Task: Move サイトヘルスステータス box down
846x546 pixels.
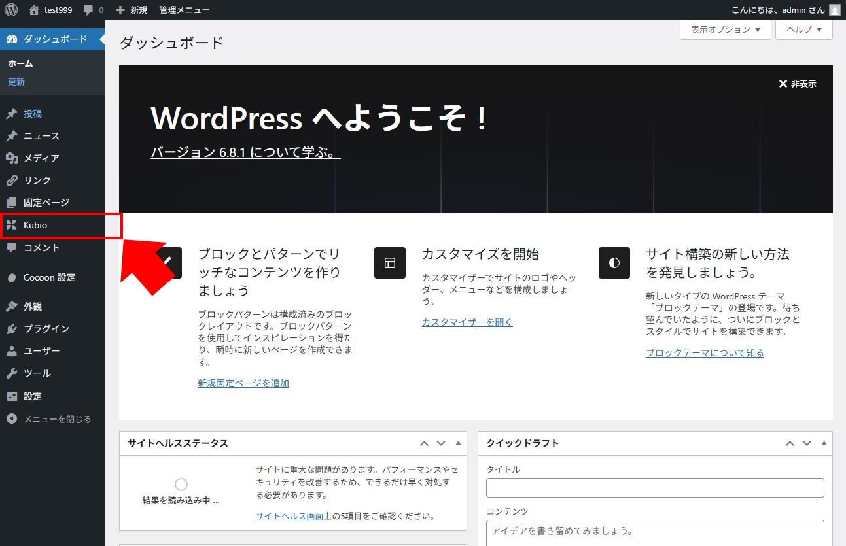Action: click(x=441, y=443)
